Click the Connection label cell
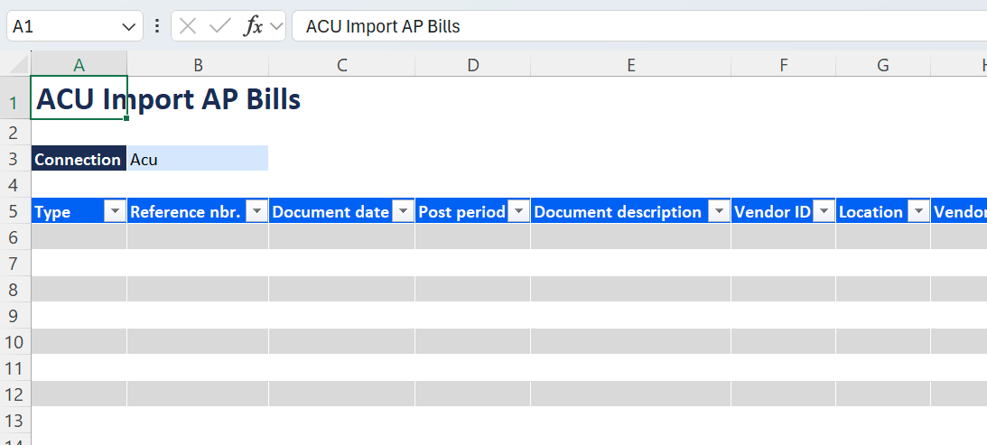Screen dimensions: 987x445 point(79,160)
